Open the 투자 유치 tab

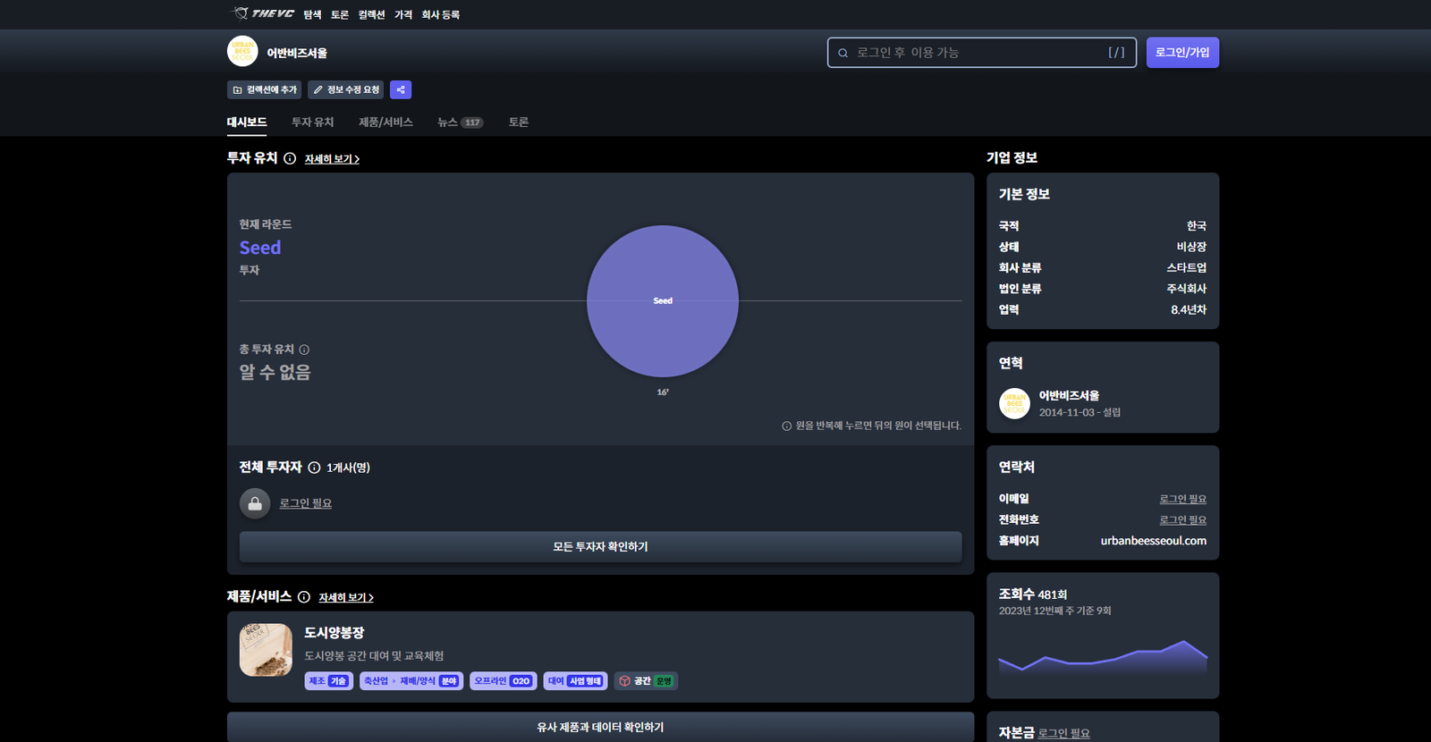(312, 122)
